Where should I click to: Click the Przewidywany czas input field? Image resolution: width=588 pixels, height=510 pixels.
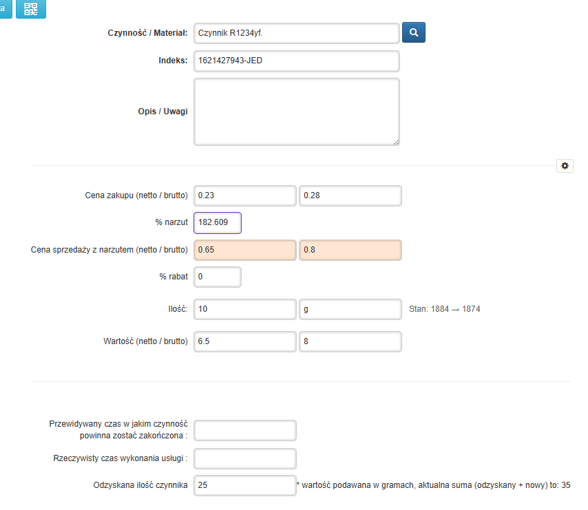(x=244, y=430)
